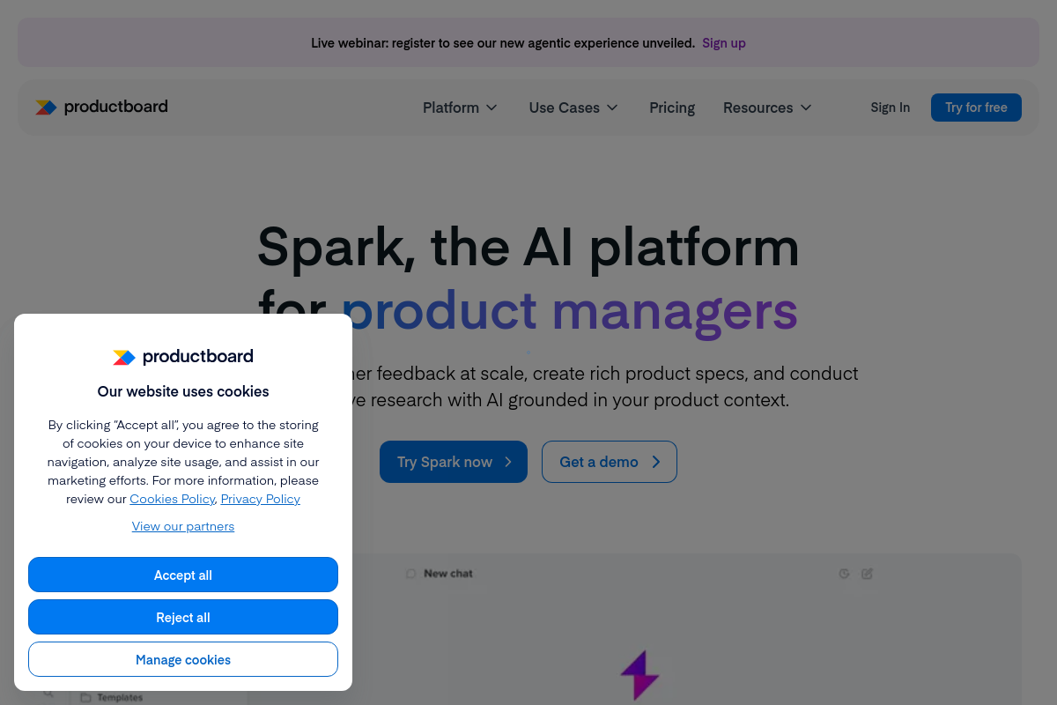
Task: Click the history clock icon in chat preview
Action: 844,574
